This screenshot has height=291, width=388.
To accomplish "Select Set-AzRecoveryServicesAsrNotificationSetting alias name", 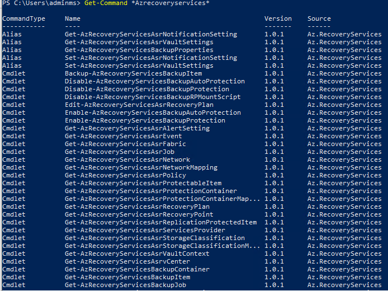I will [x=151, y=58].
